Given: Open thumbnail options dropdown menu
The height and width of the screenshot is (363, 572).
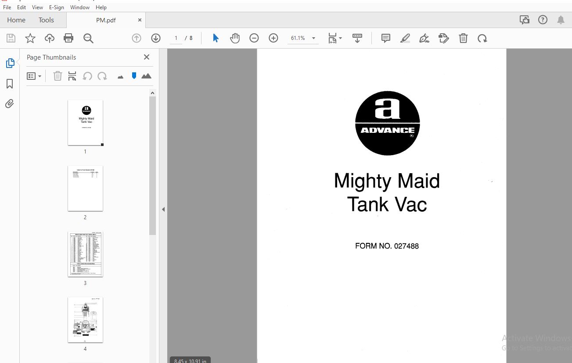Looking at the screenshot, I should point(34,76).
